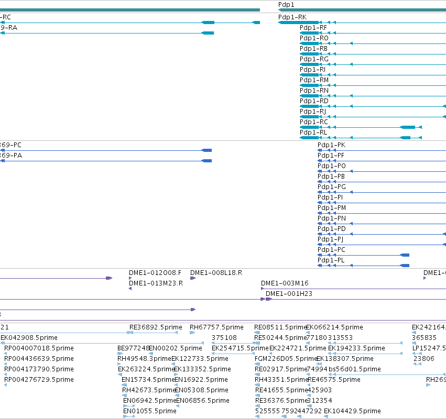Click the EN15734.5prime label
The height and width of the screenshot is (419, 446).
coord(148,380)
